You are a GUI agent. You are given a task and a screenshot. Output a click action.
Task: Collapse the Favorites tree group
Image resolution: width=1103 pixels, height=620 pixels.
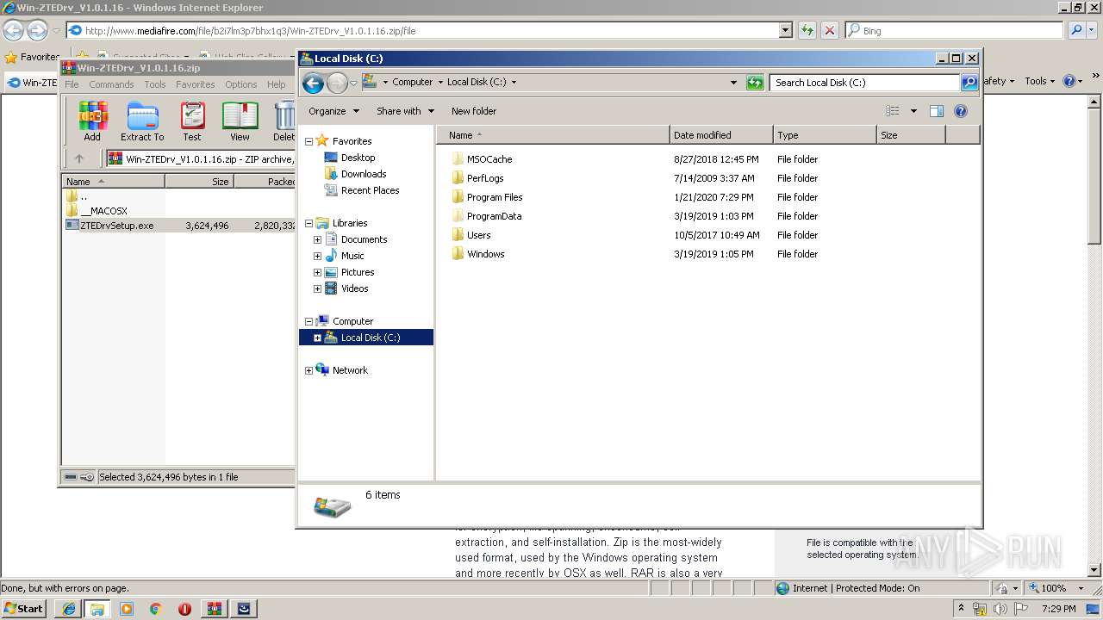[x=308, y=141]
